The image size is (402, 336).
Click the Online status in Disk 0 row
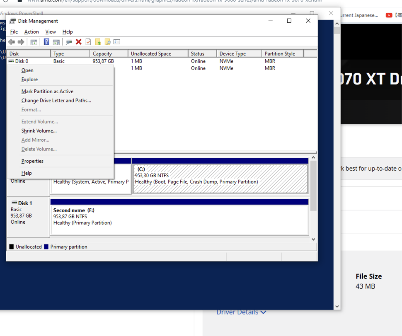tap(198, 61)
